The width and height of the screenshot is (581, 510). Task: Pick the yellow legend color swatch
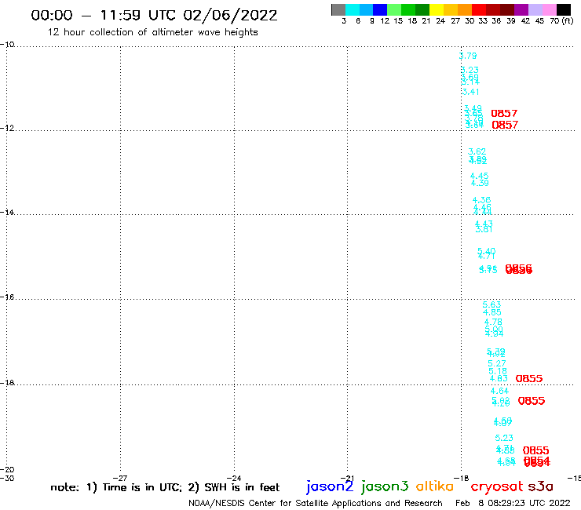click(x=437, y=9)
